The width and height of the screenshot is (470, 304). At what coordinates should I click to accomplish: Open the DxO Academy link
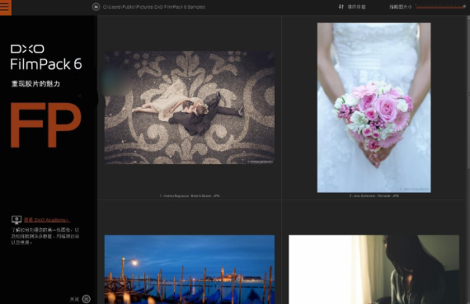point(47,220)
